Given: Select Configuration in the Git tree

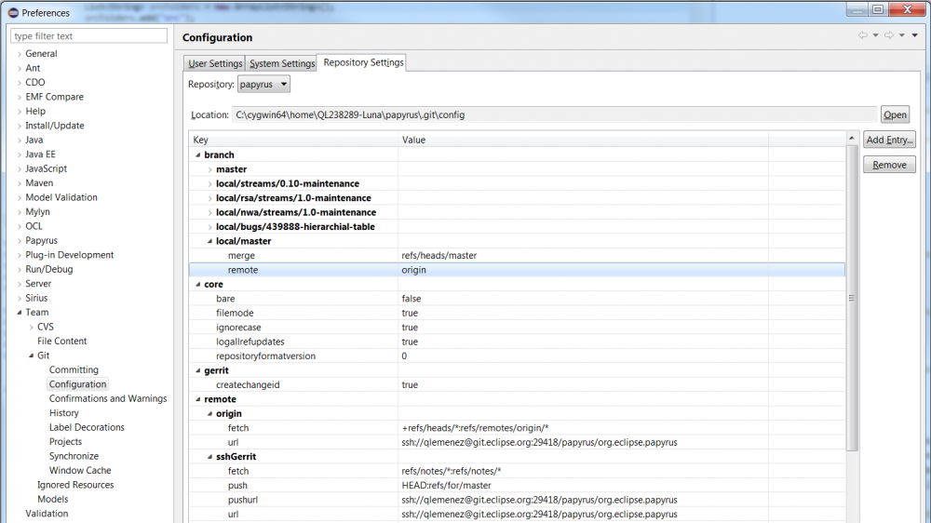Looking at the screenshot, I should coord(78,384).
